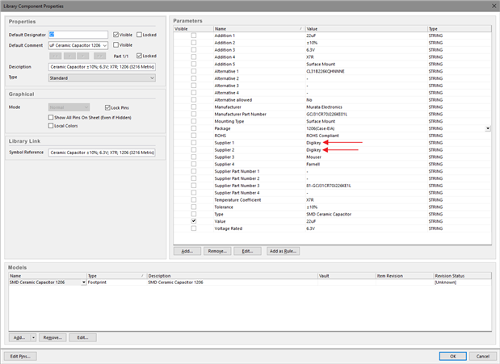Toggle Visible checkbox for Default Designator
Screen dimensions: 500x364
(117, 35)
